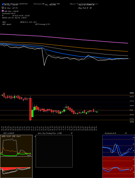Select the '200 Day - 193.93' legend text
The height and width of the screenshot is (178, 135).
point(12,11)
